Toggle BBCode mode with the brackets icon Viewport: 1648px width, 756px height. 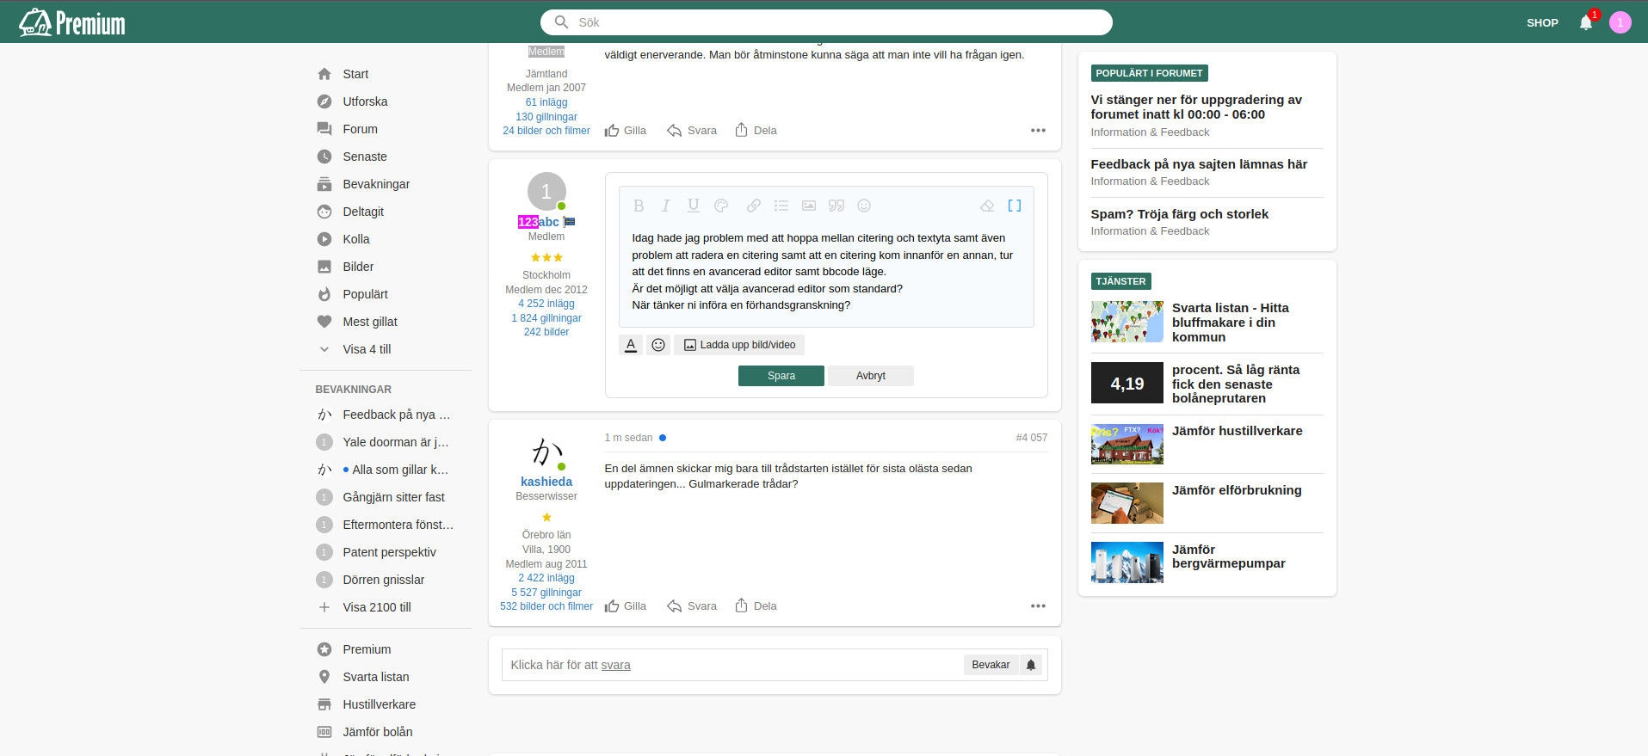pyautogui.click(x=1014, y=206)
